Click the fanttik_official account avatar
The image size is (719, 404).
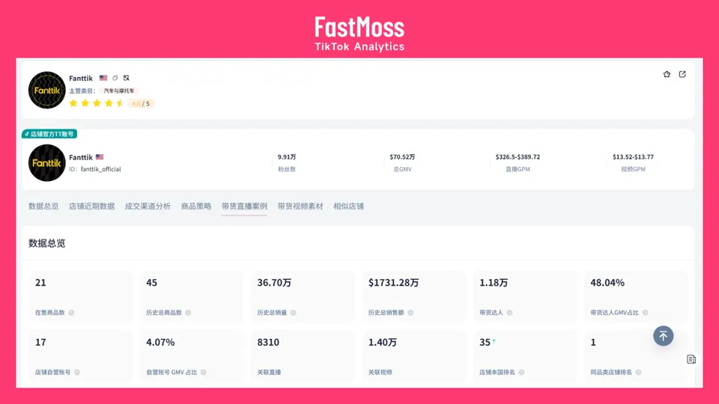[x=46, y=162]
